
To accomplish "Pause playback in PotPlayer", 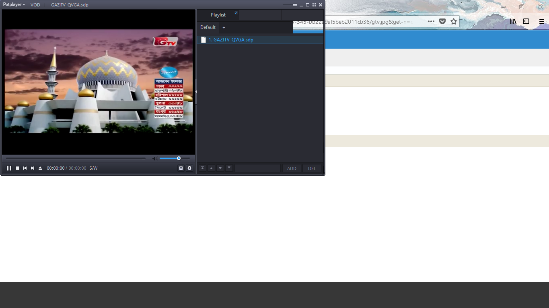I will [x=9, y=168].
